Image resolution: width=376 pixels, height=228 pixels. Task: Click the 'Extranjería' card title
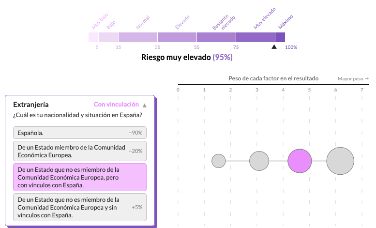click(31, 105)
